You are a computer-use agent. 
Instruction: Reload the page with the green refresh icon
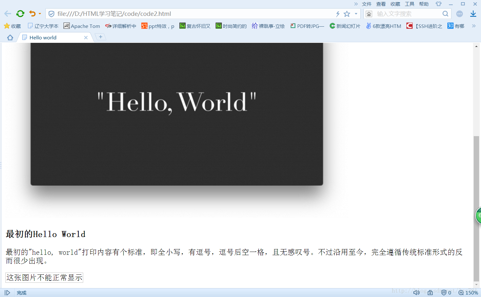[20, 14]
